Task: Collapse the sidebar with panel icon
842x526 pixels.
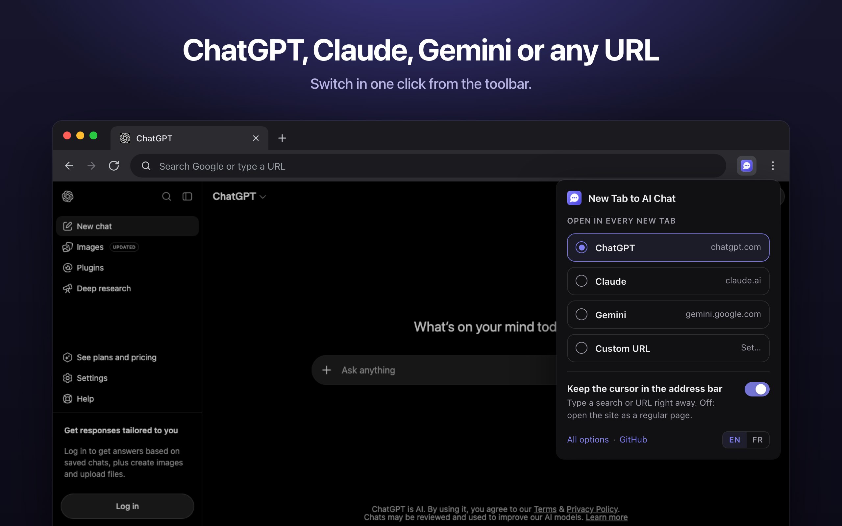Action: (187, 197)
